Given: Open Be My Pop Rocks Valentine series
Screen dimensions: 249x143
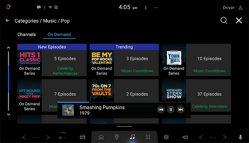Looking at the screenshot, I should (102, 63).
